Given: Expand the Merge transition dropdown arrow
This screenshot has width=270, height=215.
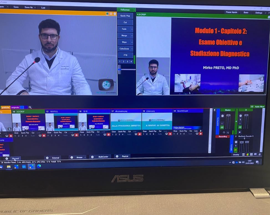Looking at the screenshot, I should pyautogui.click(x=132, y=35).
